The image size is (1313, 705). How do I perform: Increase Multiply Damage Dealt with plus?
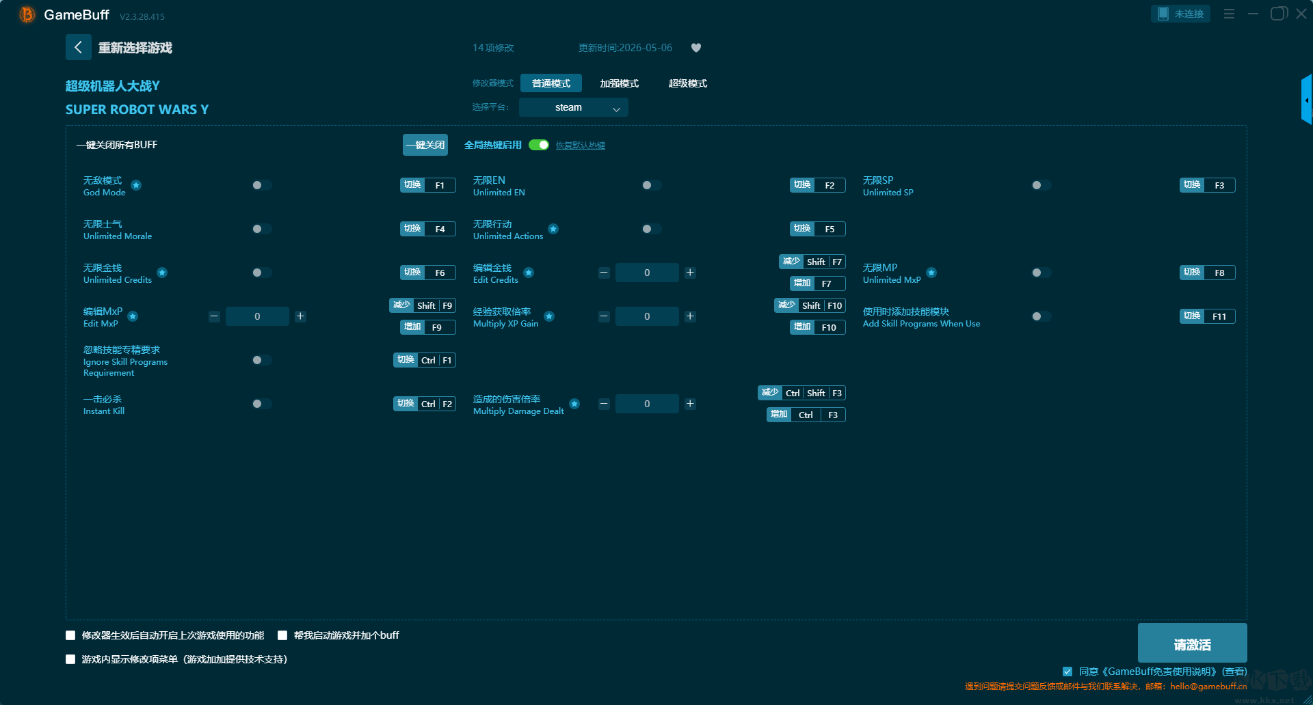[x=690, y=404]
